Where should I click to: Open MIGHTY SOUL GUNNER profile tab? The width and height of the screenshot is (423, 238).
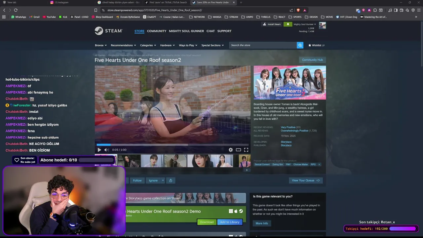click(186, 31)
